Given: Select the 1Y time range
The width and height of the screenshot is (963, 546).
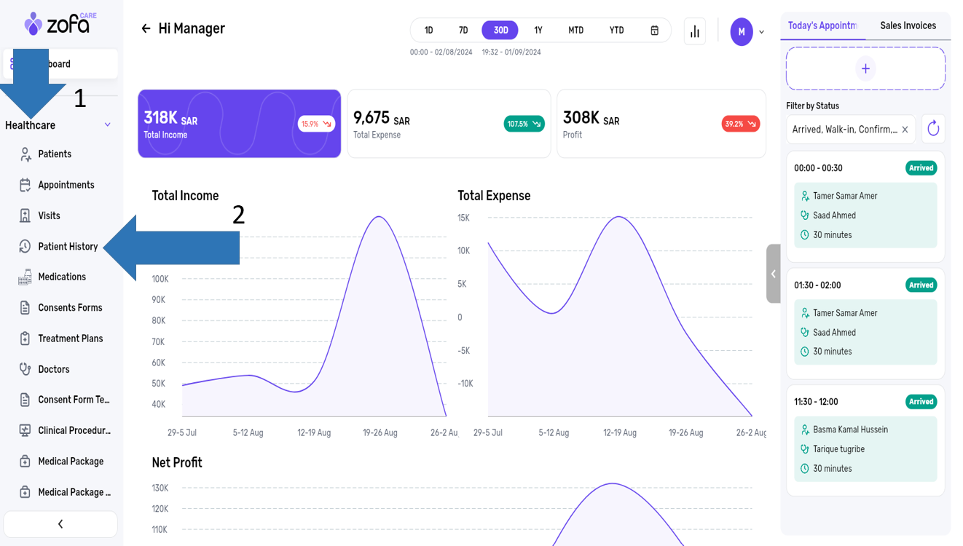Looking at the screenshot, I should (x=538, y=31).
